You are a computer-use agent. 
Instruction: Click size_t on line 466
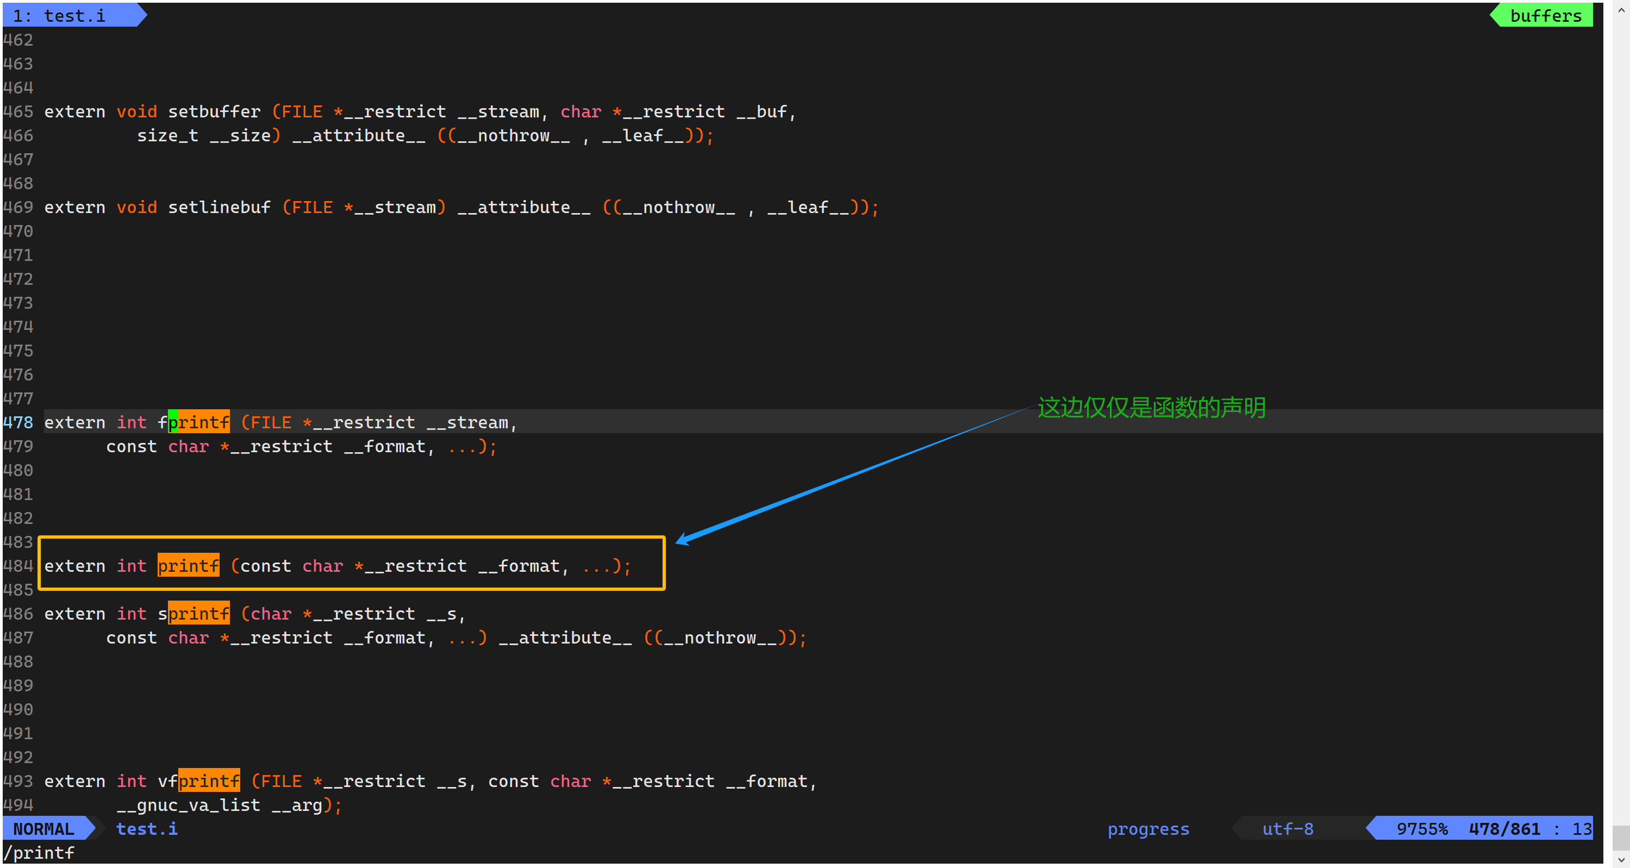(x=168, y=135)
